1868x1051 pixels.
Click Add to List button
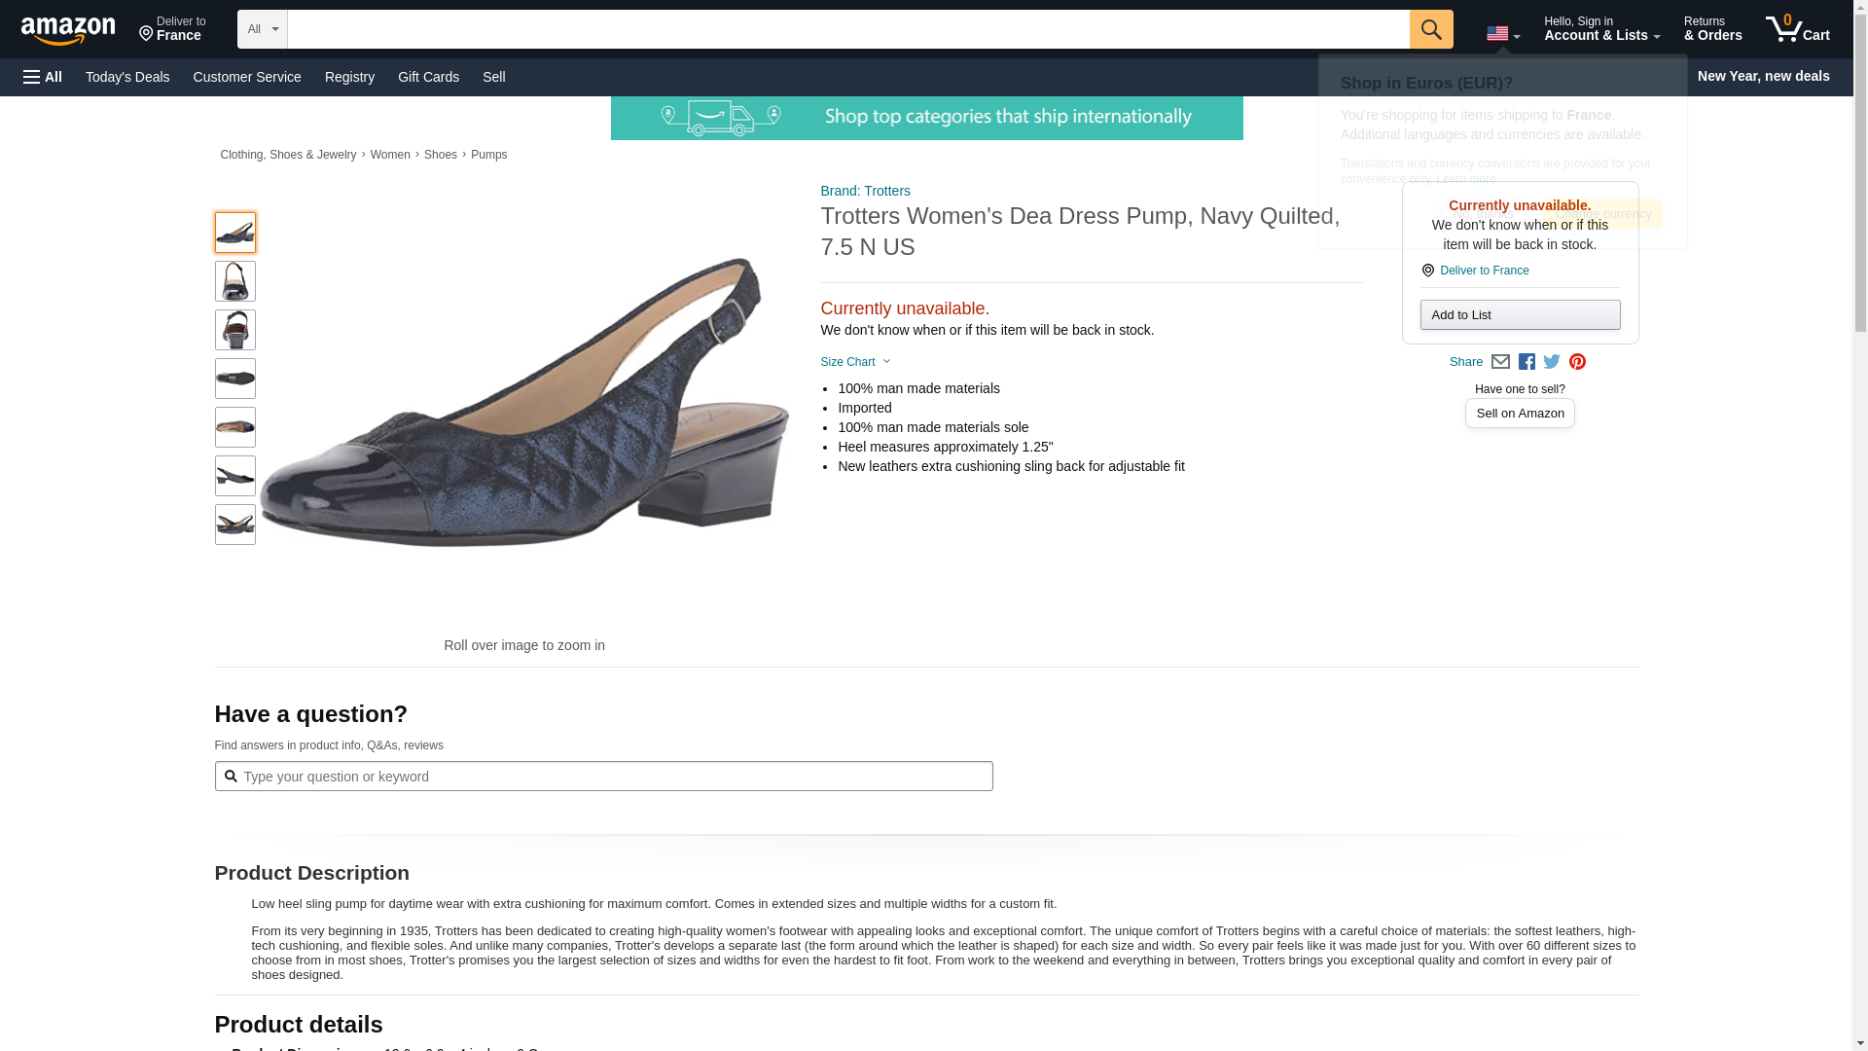1520,314
